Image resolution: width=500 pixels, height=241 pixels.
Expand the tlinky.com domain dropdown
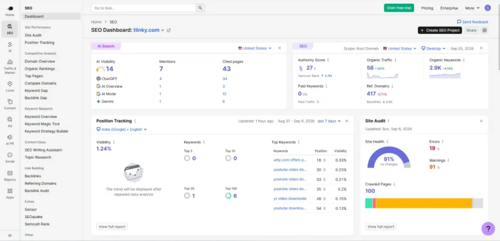click(162, 30)
